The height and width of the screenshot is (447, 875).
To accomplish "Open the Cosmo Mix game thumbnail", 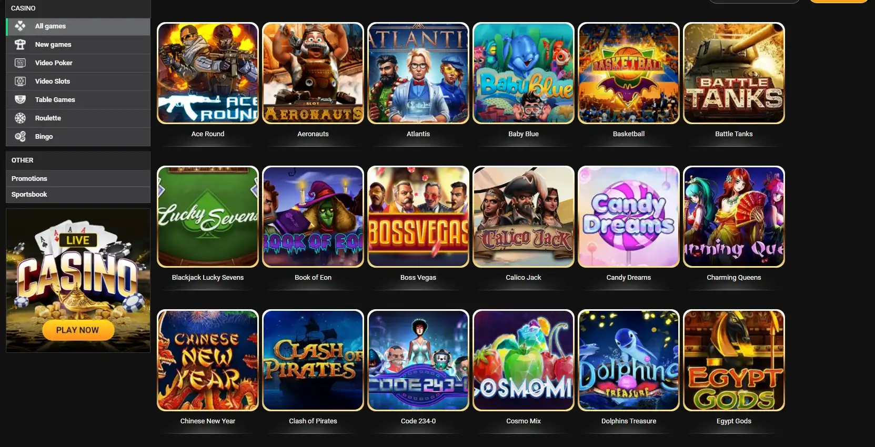I will 524,360.
